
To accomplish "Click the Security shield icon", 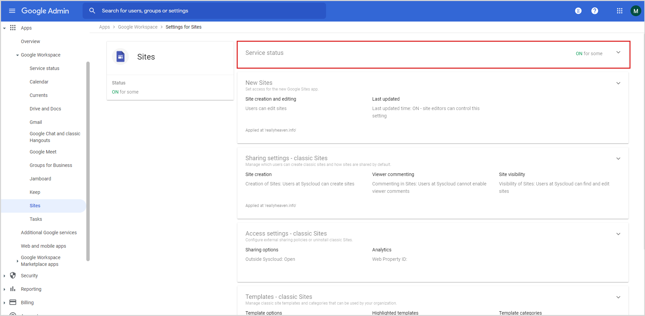I will click(x=13, y=275).
